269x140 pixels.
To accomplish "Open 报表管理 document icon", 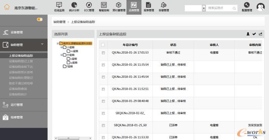I will pos(149,5).
